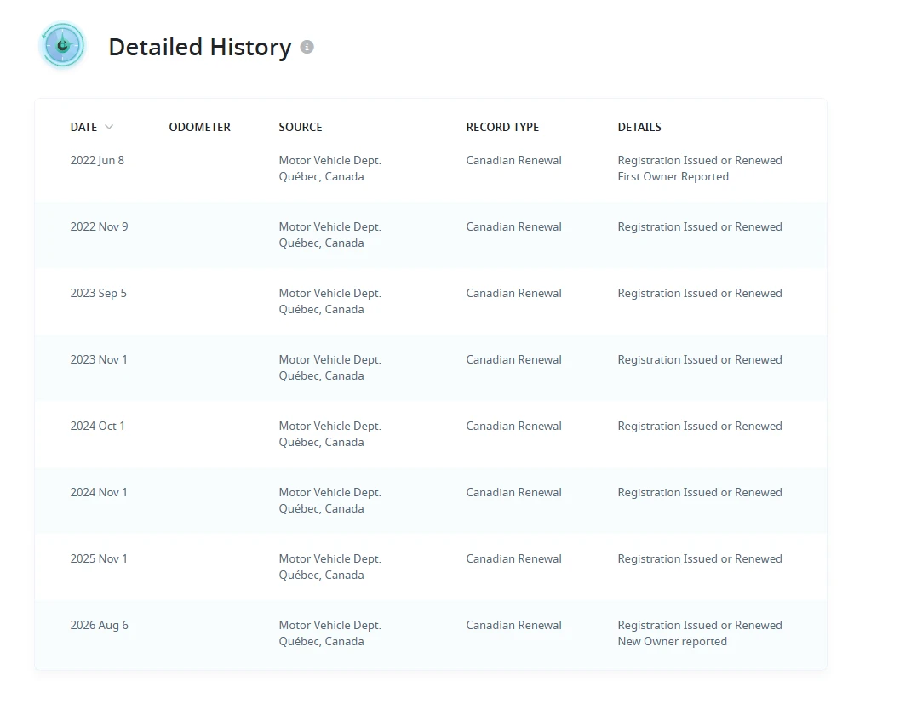
Task: Select the 2023 Sep 5 date cell
Action: [x=98, y=293]
